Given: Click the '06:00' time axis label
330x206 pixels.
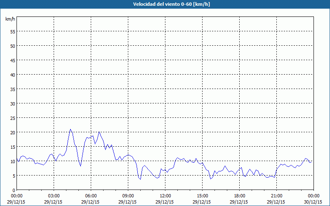Looking at the screenshot, I should point(91,196).
